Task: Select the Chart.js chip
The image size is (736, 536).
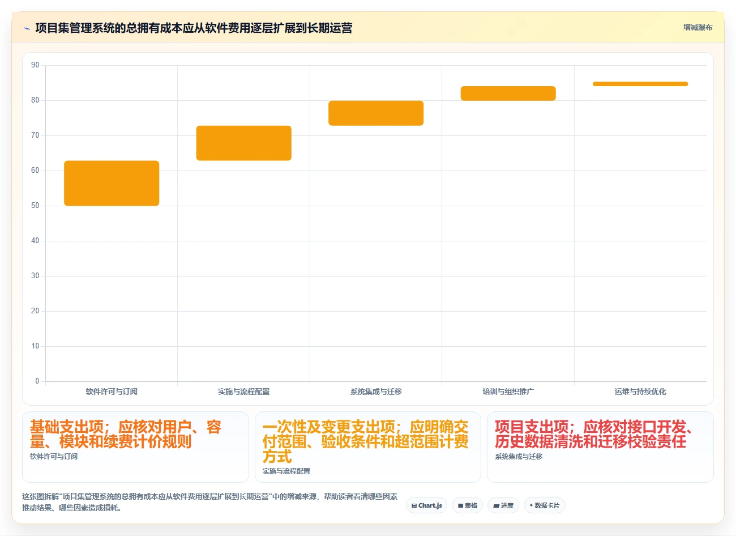Action: coord(426,505)
